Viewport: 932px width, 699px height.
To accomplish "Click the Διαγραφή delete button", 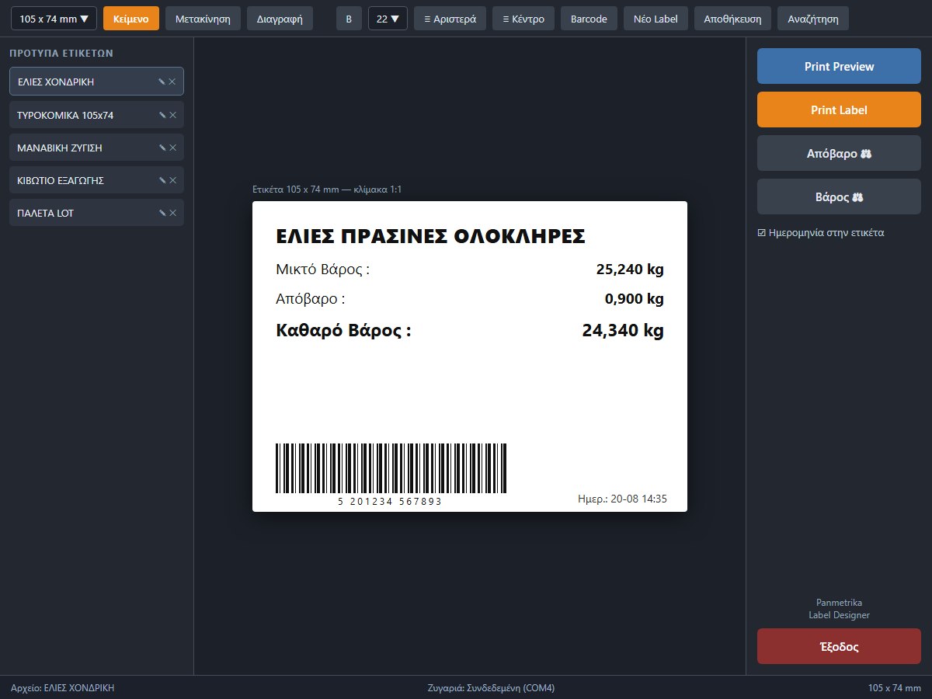I will pyautogui.click(x=280, y=19).
